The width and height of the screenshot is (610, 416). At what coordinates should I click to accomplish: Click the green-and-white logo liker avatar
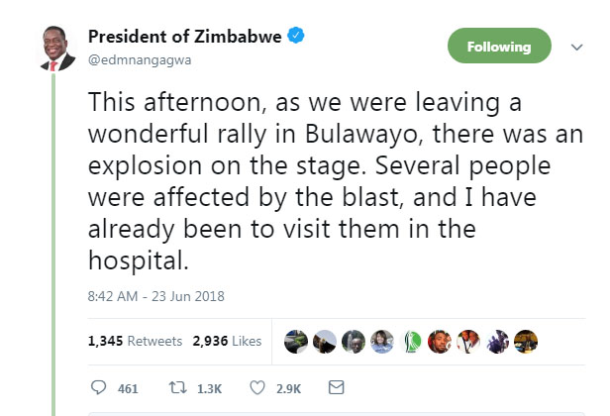[411, 341]
